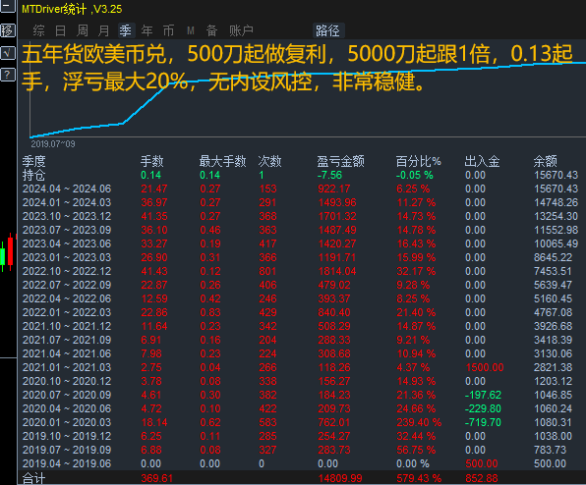
Task: Switch to the 月 monthly tab
Action: tap(103, 30)
